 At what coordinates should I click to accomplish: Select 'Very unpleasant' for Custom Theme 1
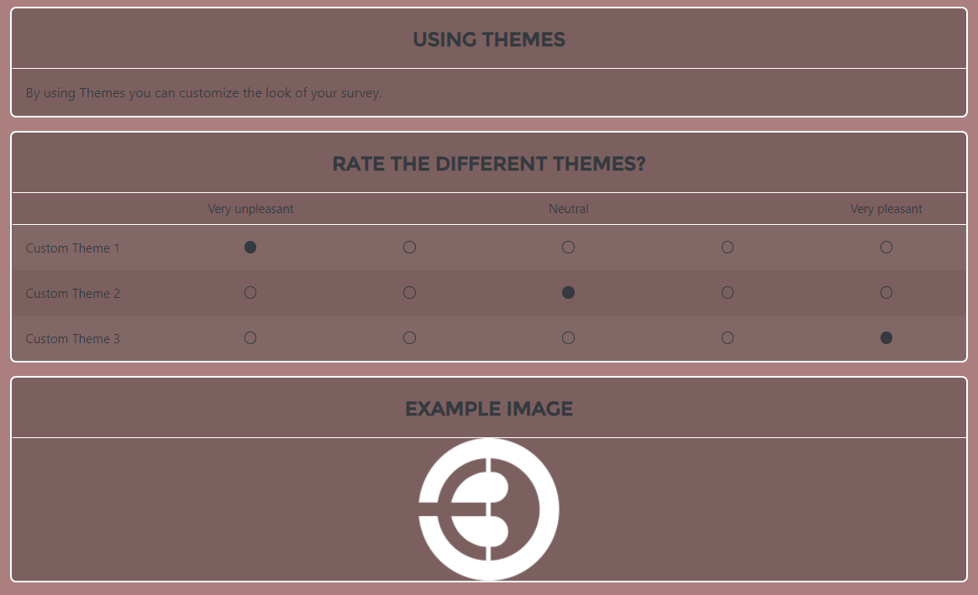point(250,247)
